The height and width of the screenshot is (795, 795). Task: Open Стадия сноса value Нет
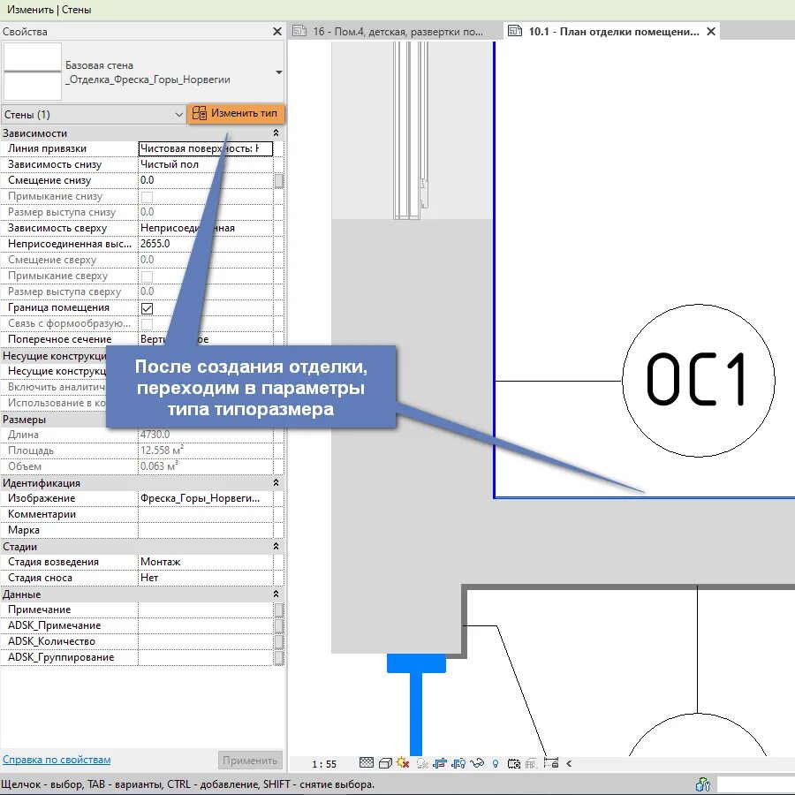pyautogui.click(x=205, y=578)
